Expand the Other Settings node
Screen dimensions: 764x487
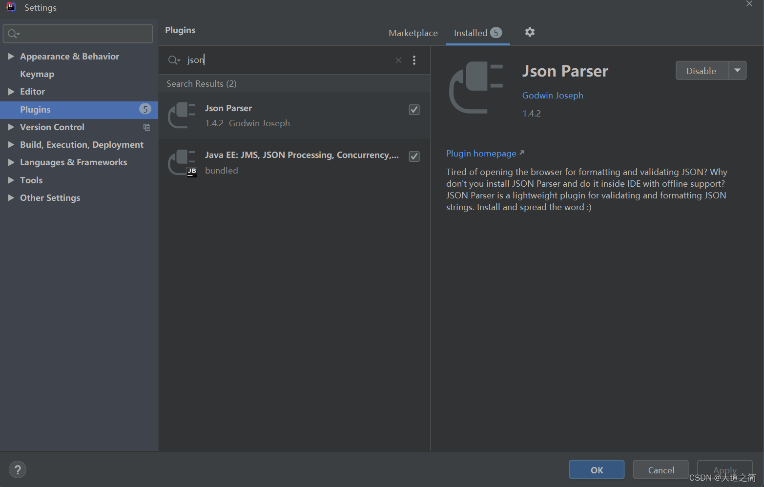(x=11, y=198)
